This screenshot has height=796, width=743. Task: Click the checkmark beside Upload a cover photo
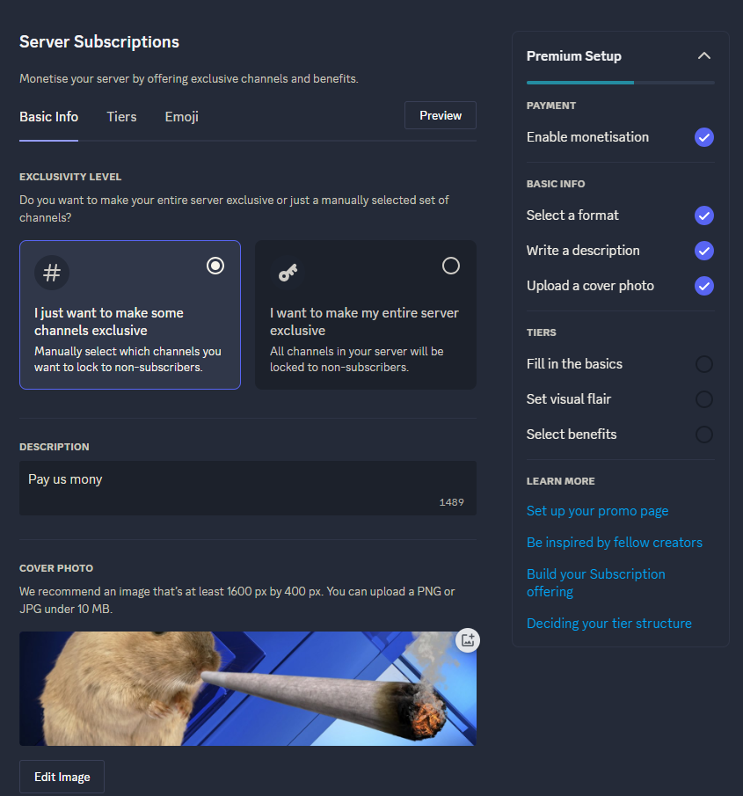pyautogui.click(x=703, y=286)
